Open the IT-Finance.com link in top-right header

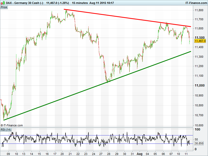pyautogui.click(x=196, y=2)
